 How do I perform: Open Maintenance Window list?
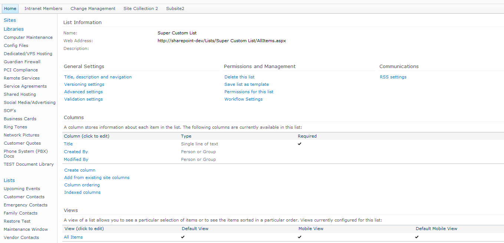[x=26, y=229]
